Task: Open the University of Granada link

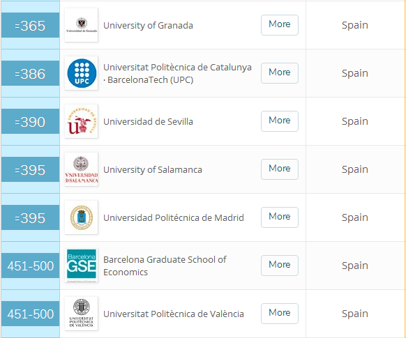Action: click(x=148, y=26)
